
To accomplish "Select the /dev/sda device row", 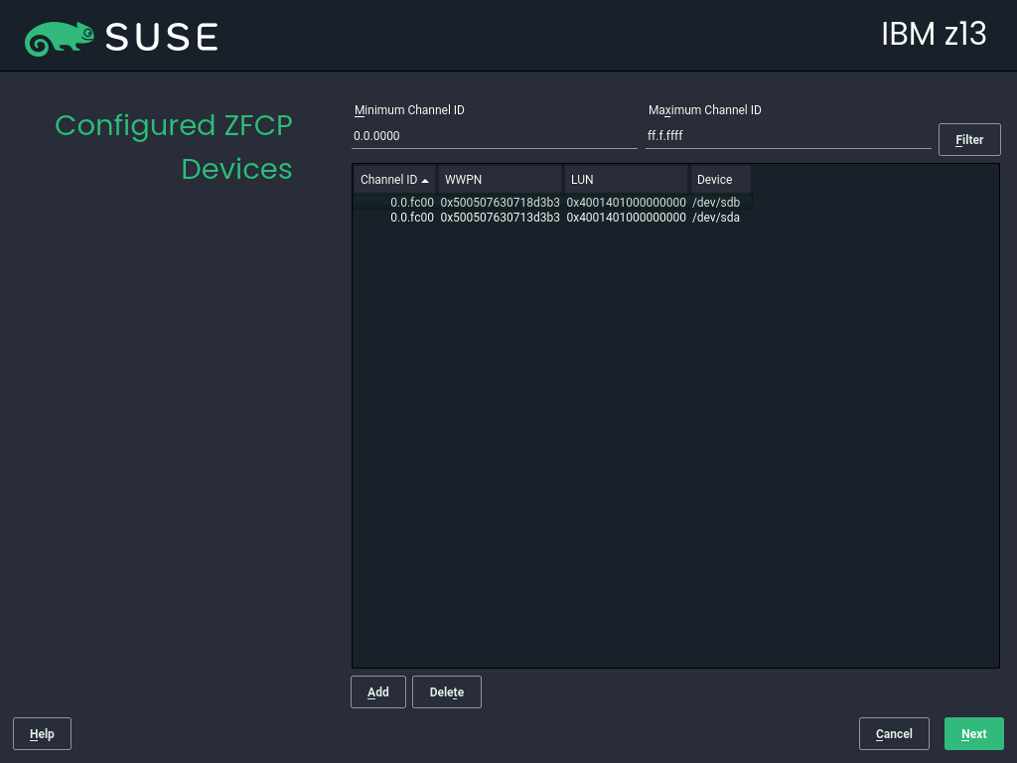I will [x=716, y=218].
